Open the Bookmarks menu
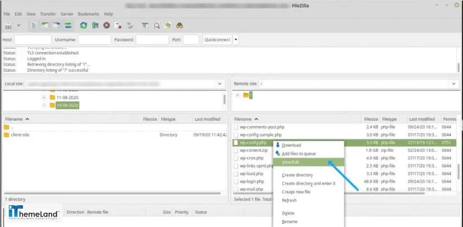The image size is (463, 227). [x=88, y=14]
